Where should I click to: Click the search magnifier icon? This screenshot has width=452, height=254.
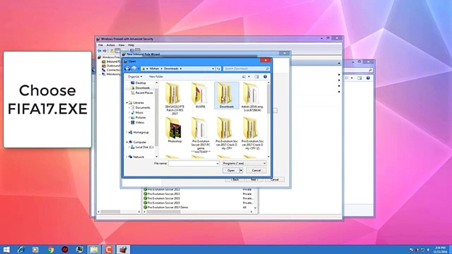pos(267,68)
